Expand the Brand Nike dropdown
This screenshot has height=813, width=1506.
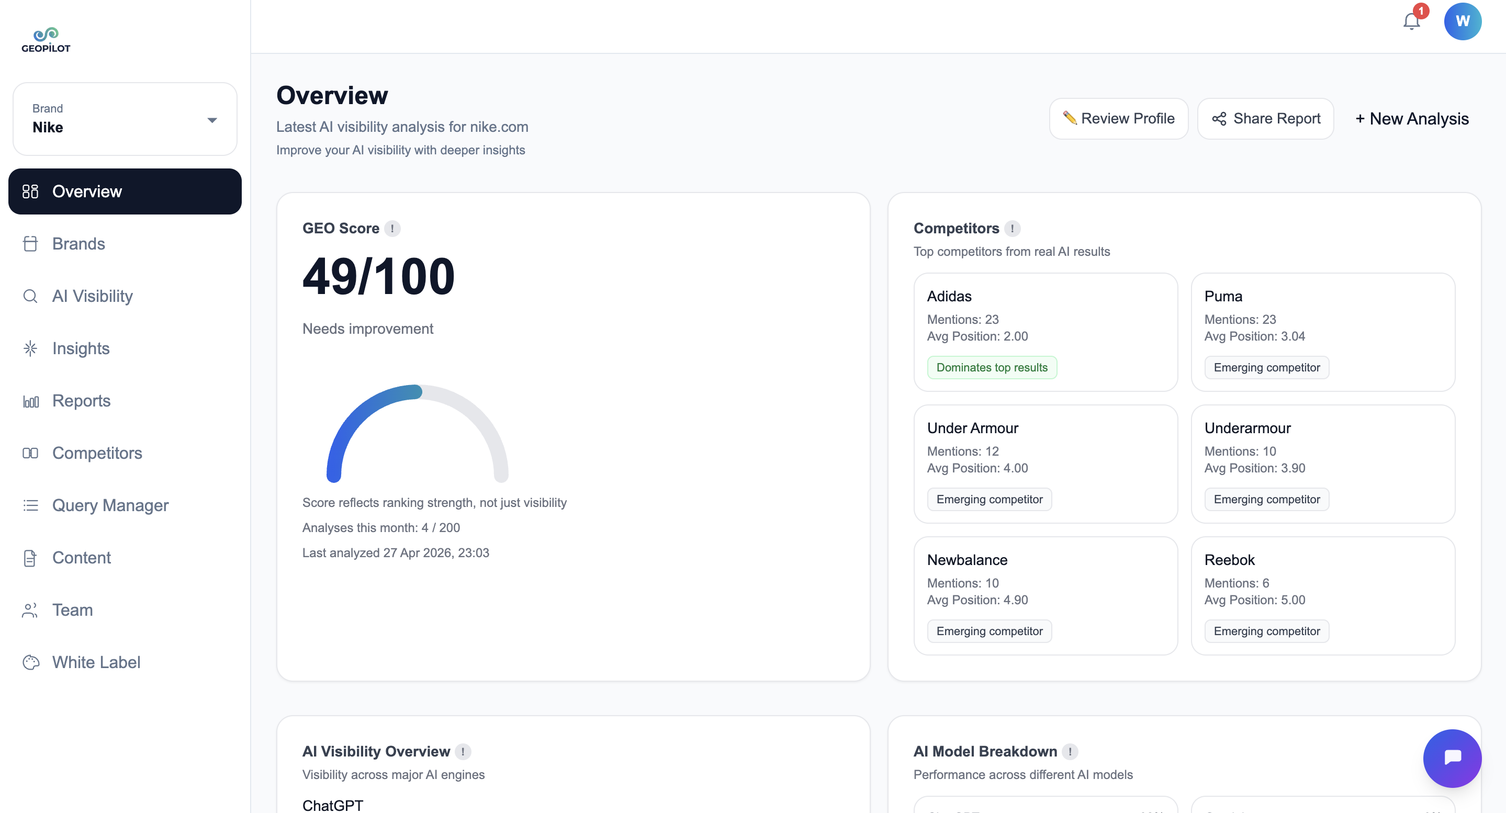click(125, 119)
